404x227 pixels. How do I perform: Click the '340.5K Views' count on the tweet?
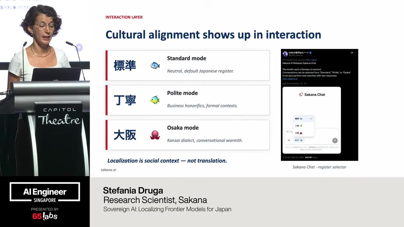click(311, 157)
